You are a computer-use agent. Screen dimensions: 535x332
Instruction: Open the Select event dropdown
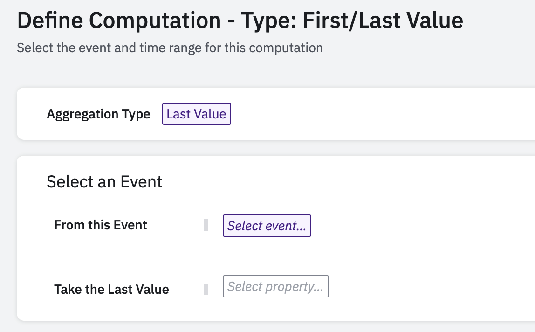tap(267, 226)
